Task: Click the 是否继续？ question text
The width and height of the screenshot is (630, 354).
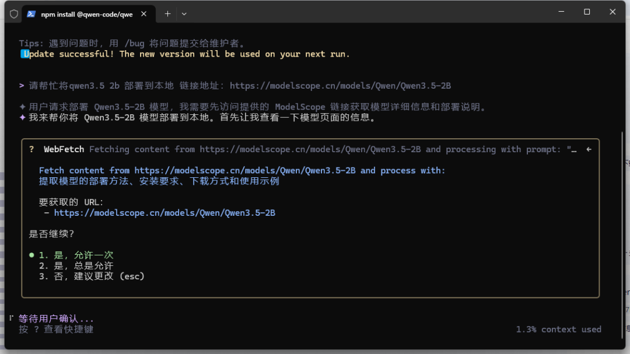Action: pyautogui.click(x=51, y=234)
